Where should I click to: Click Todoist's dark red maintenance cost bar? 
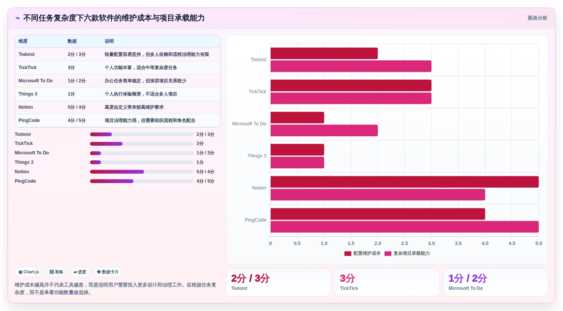point(324,53)
